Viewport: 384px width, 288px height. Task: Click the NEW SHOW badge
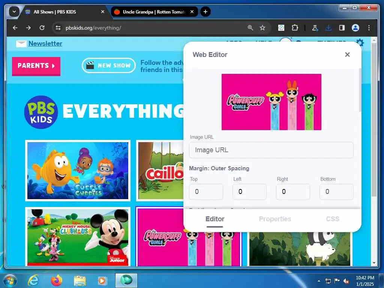109,65
